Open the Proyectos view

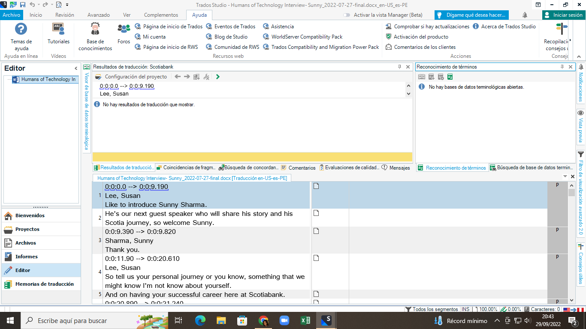(41, 229)
